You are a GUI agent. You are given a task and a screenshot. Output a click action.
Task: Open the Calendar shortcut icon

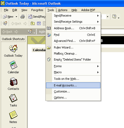point(13,65)
